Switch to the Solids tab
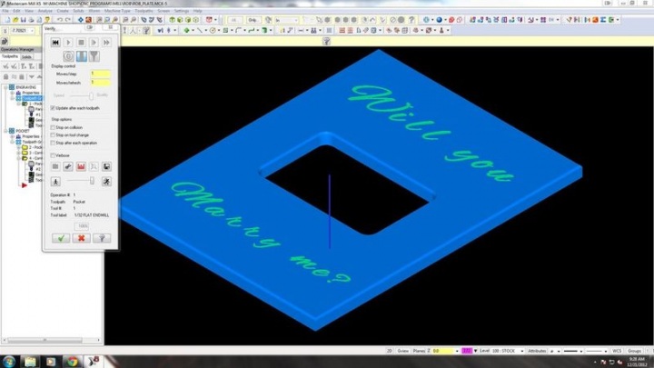 27,55
